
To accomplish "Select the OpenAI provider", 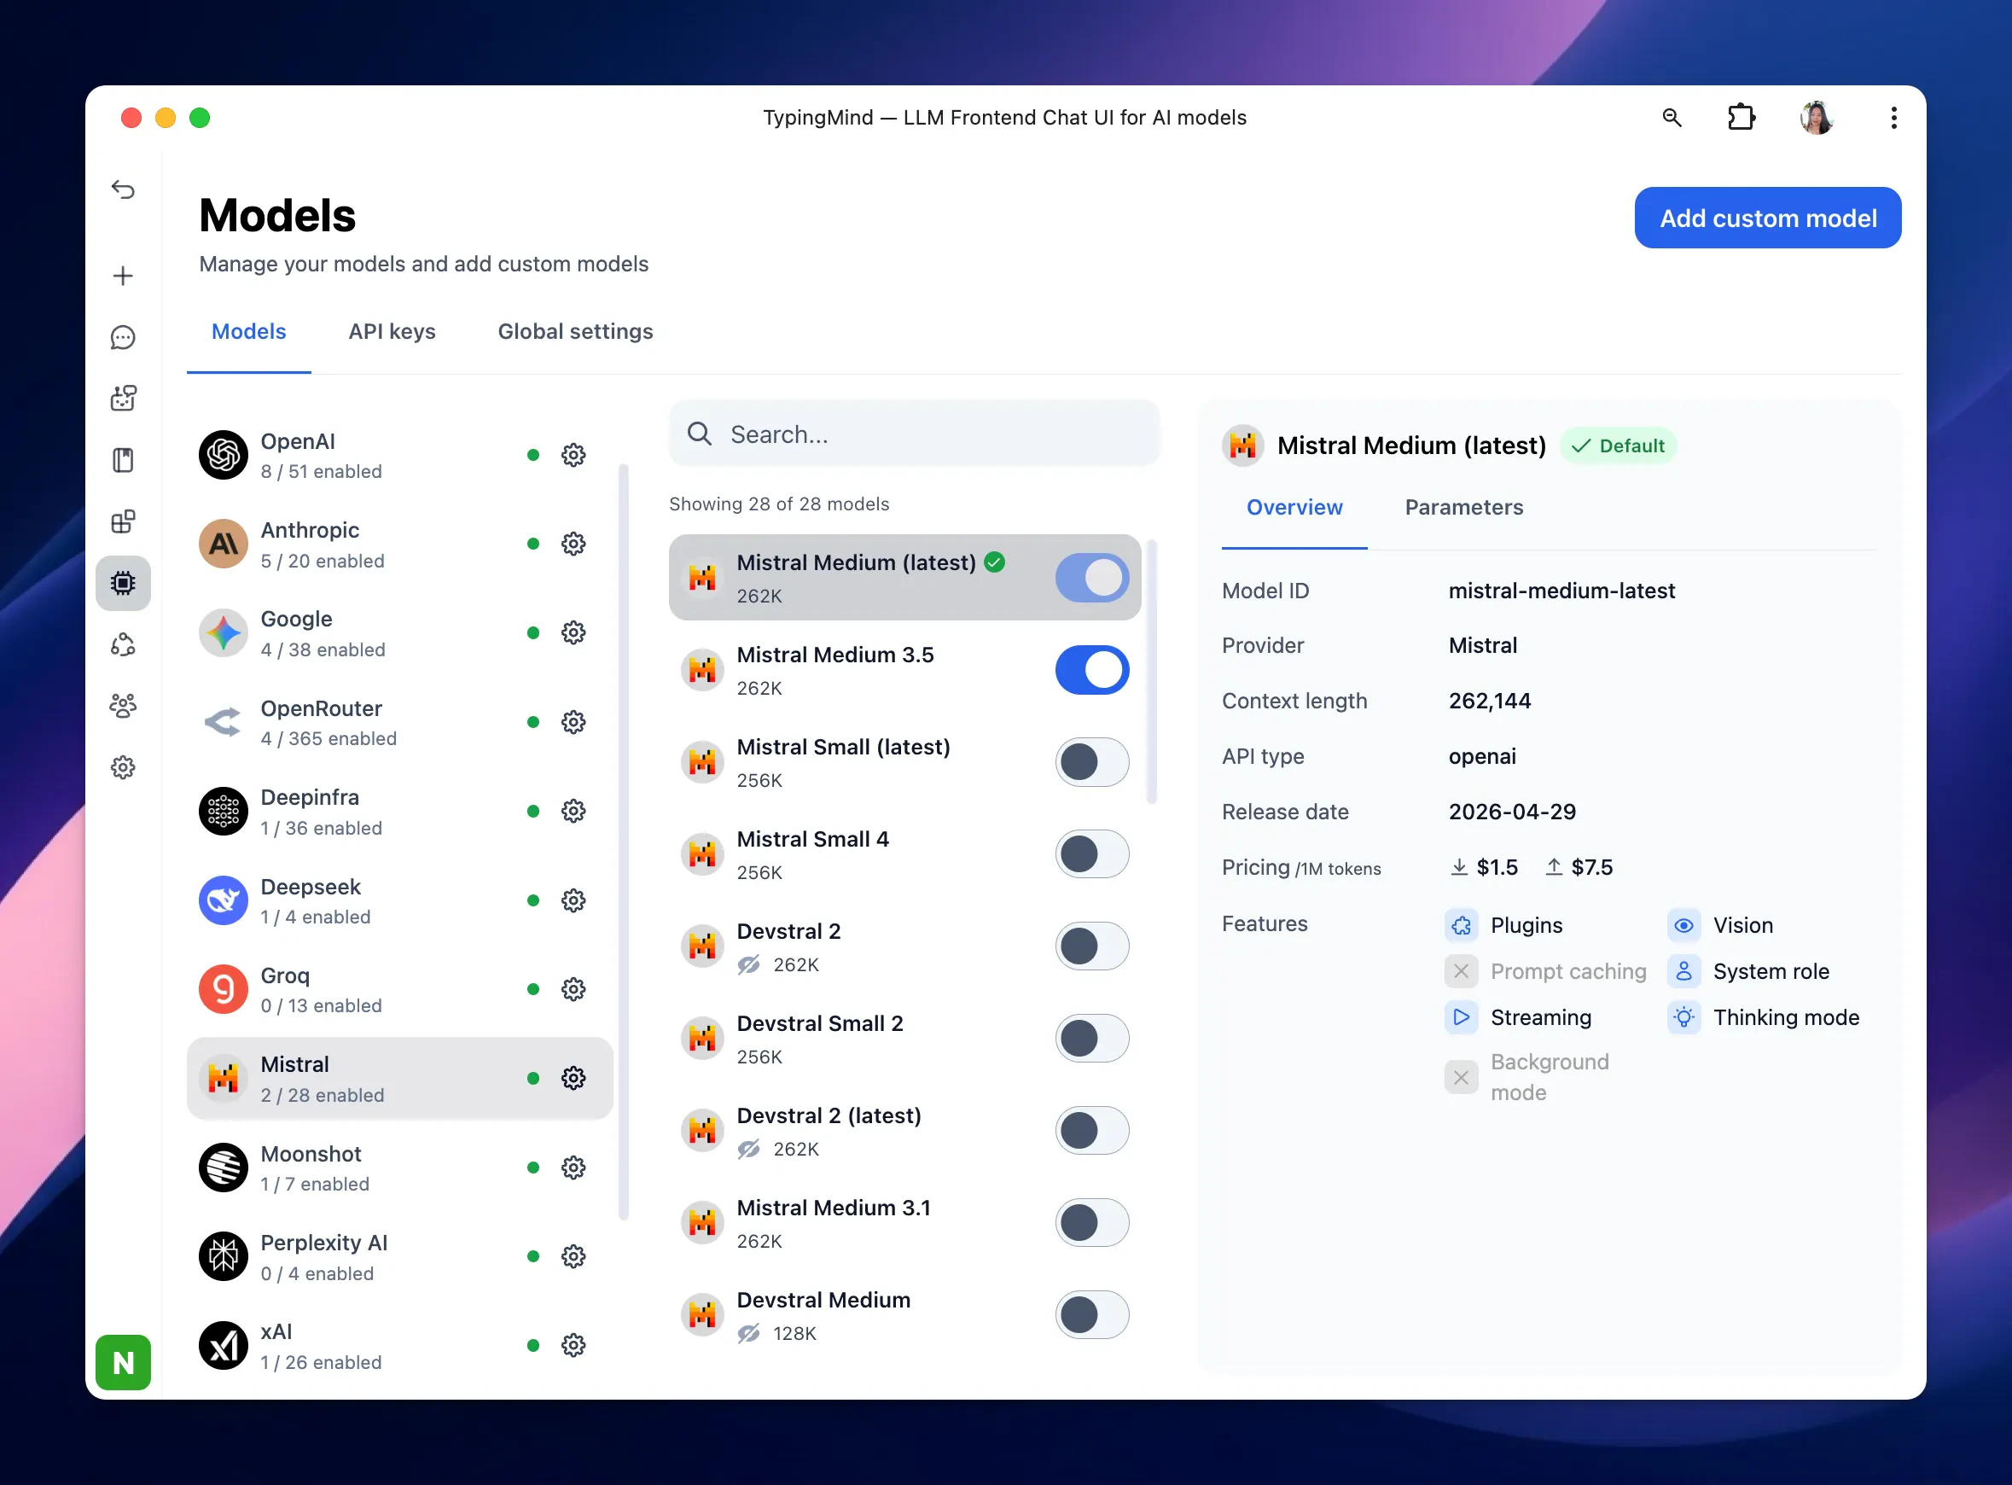I will [x=400, y=455].
